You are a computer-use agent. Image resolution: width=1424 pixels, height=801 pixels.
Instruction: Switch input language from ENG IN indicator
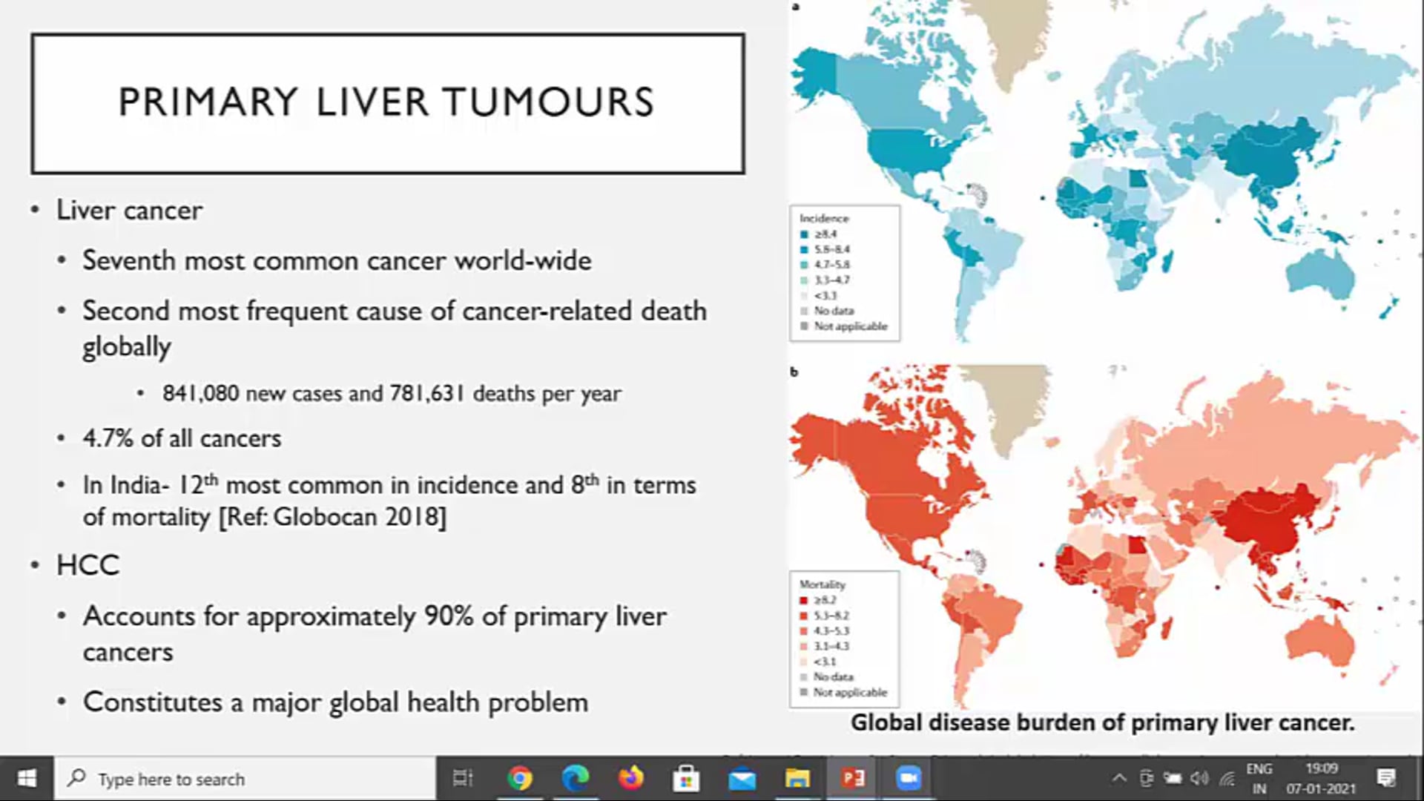[1259, 779]
